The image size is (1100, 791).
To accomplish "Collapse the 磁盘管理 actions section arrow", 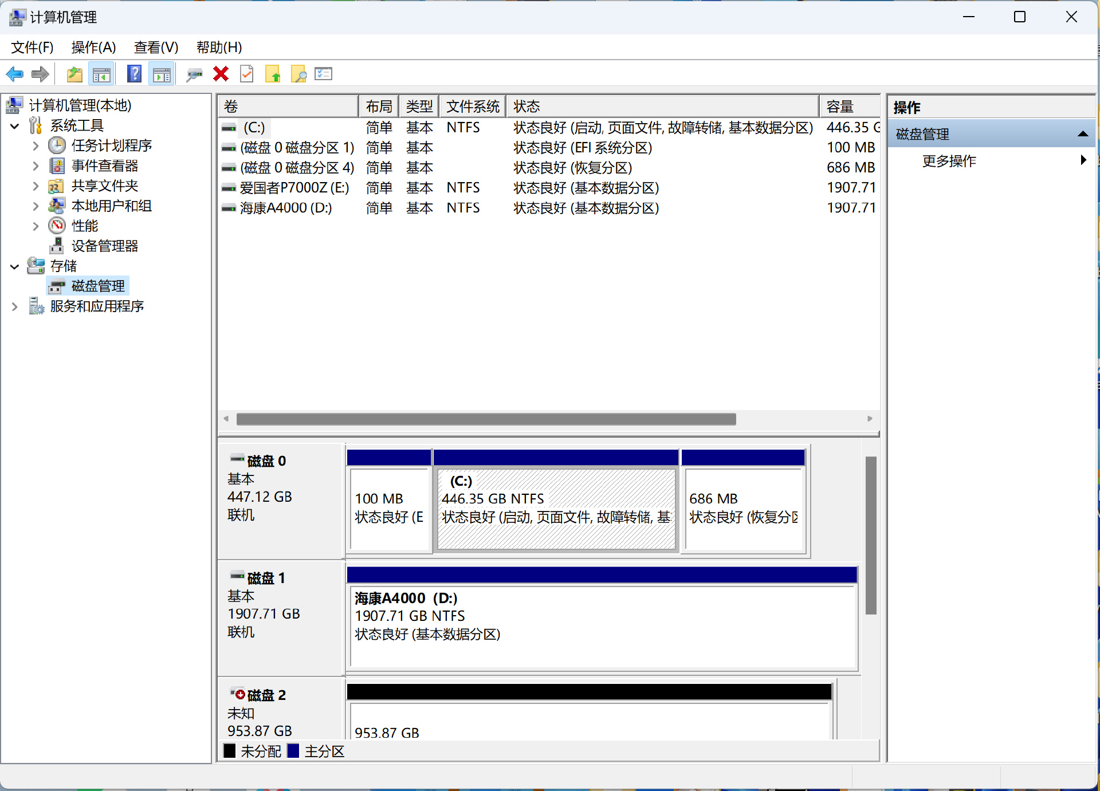I will tap(1082, 134).
